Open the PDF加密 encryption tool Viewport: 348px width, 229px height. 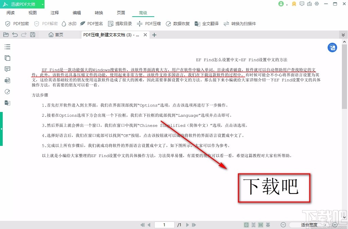click(x=17, y=24)
